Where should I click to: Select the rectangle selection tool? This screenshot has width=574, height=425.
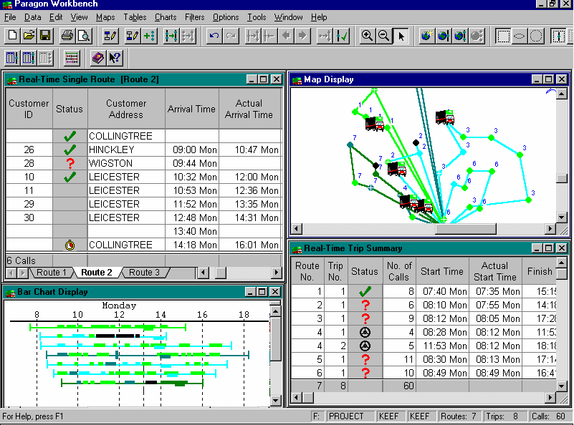pyautogui.click(x=503, y=36)
